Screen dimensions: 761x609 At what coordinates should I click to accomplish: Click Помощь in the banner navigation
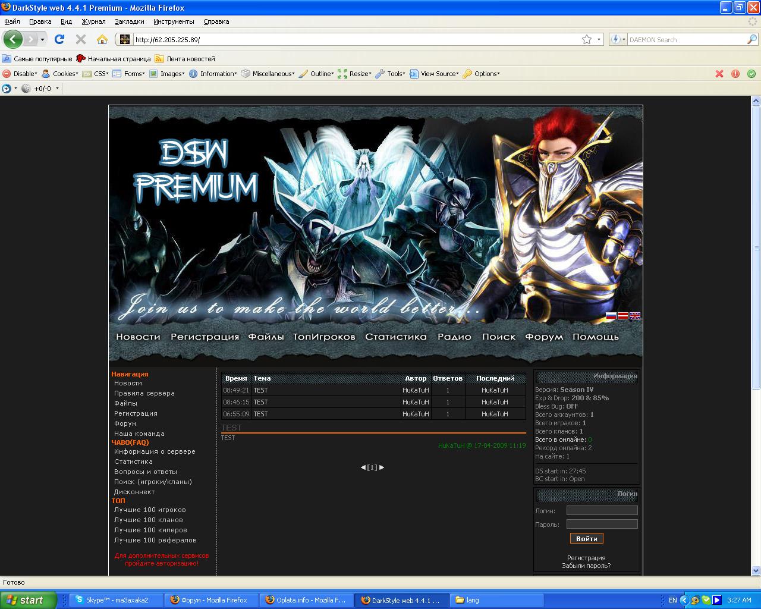(x=596, y=337)
